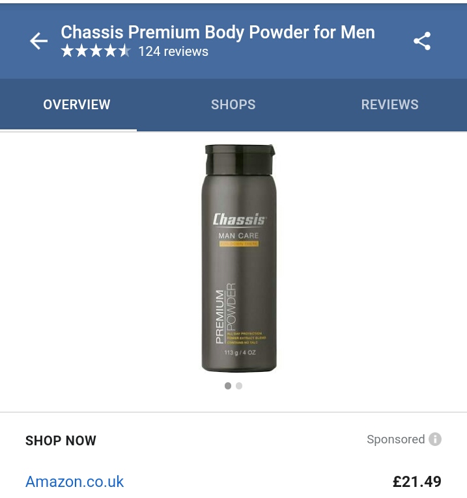Open the Reviews tab
The image size is (467, 498).
(x=389, y=105)
